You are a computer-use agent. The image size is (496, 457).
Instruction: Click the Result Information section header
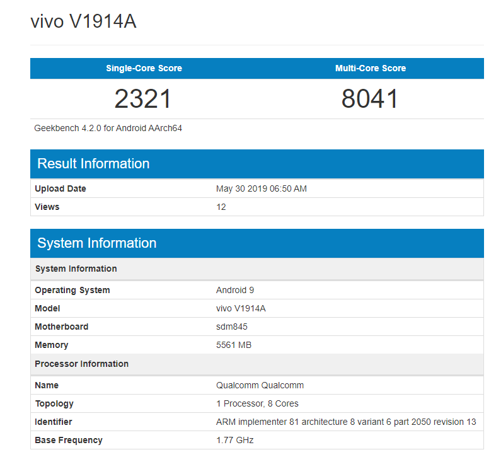click(257, 164)
